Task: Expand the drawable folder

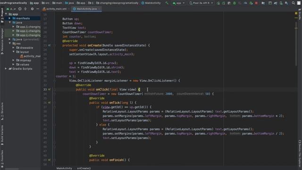Action: coord(13,48)
